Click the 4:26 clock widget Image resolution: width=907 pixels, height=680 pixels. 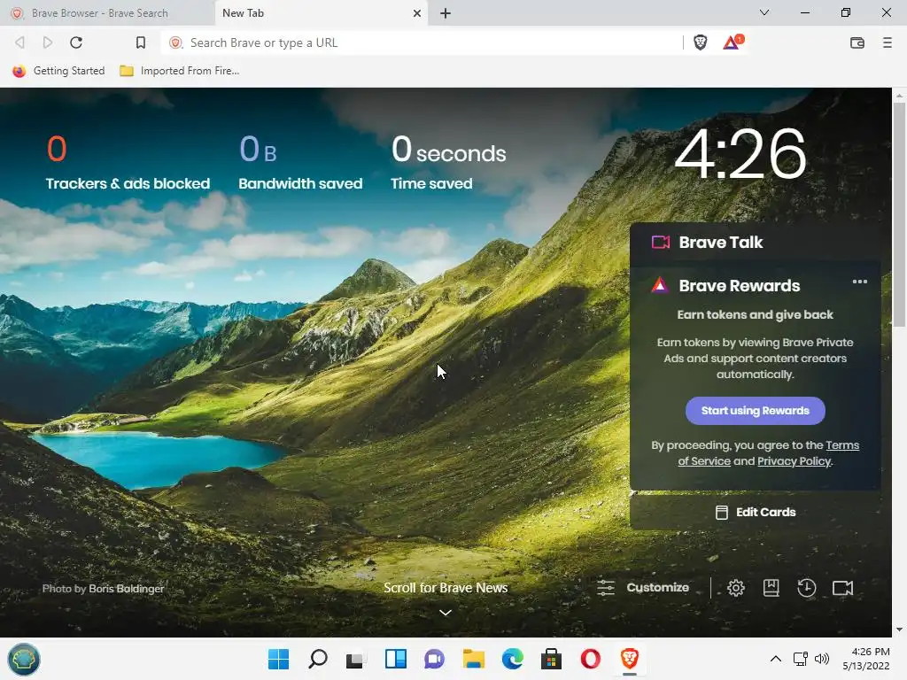(740, 153)
